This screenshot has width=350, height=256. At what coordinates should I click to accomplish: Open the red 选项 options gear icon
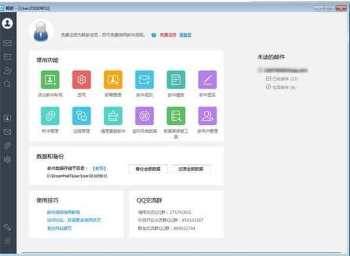(82, 80)
